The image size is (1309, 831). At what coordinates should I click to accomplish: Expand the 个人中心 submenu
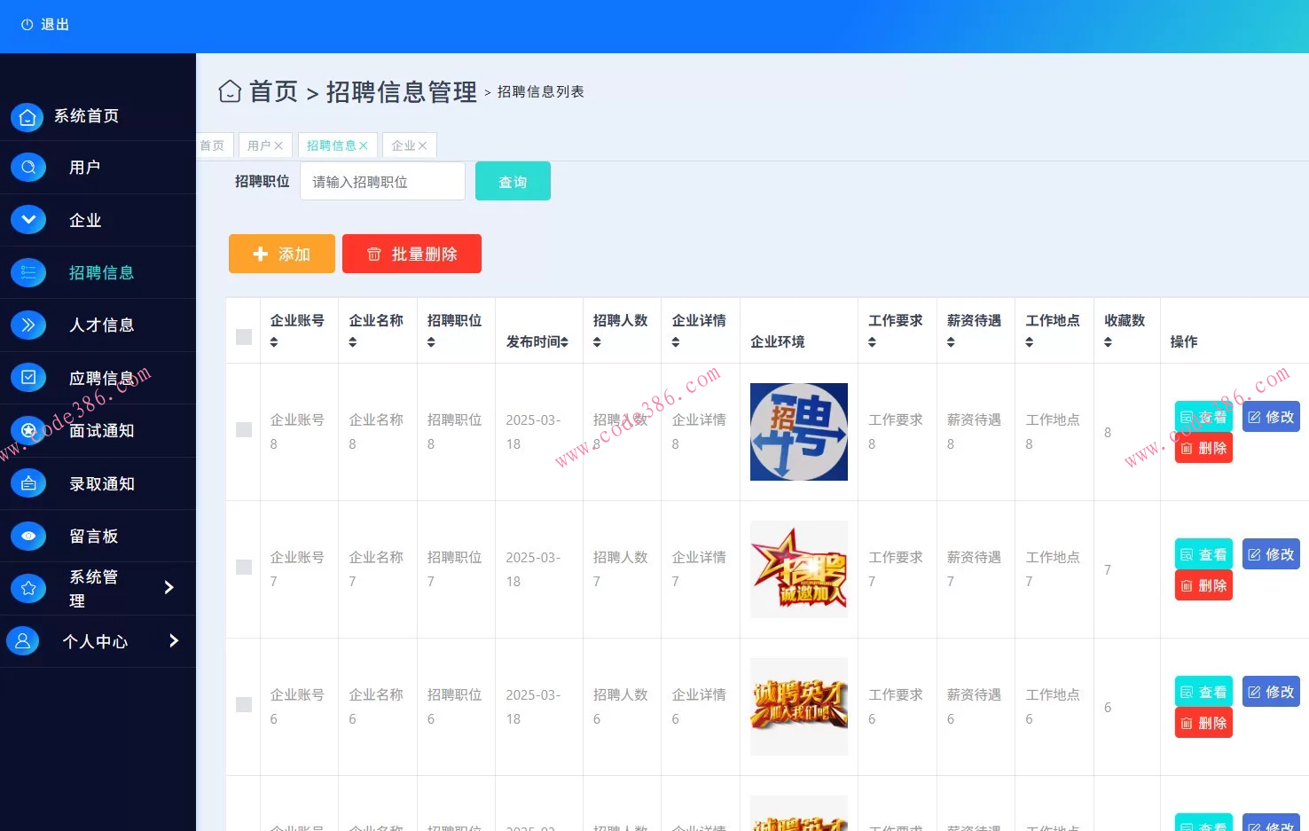pyautogui.click(x=95, y=641)
